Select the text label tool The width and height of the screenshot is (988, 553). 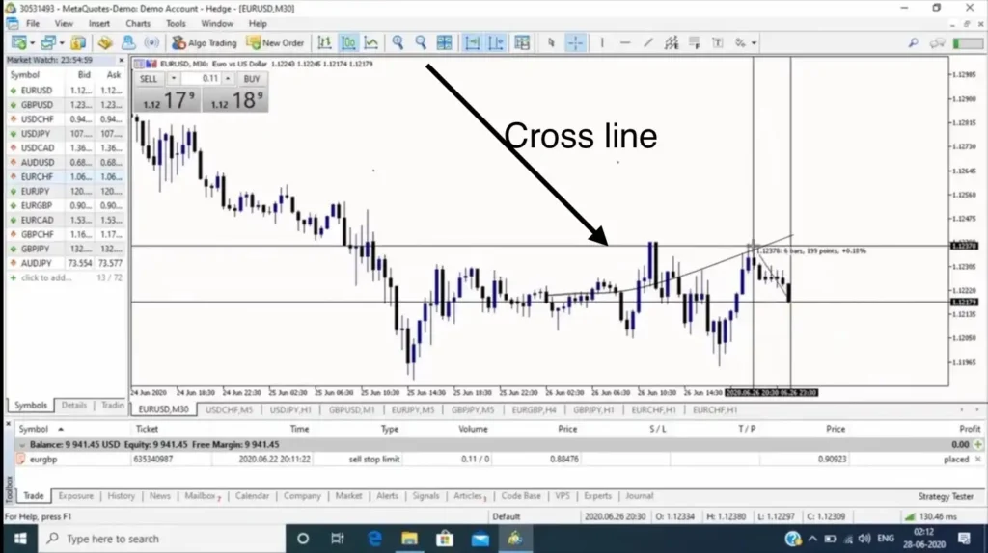pos(718,42)
